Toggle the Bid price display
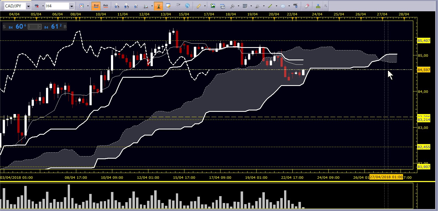Image resolution: width=438 pixels, height=211 pixels. 96,6
